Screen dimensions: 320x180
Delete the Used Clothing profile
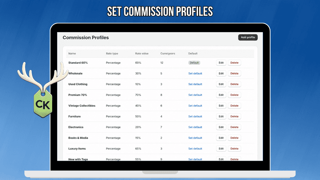pyautogui.click(x=234, y=84)
